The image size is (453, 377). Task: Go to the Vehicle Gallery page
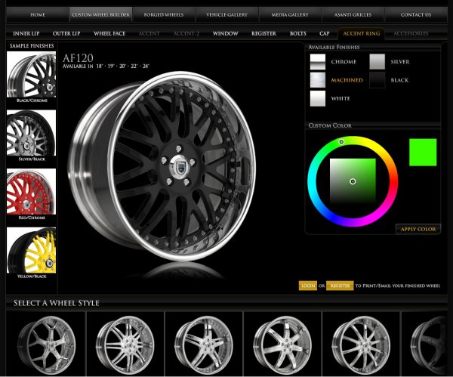[x=226, y=14]
